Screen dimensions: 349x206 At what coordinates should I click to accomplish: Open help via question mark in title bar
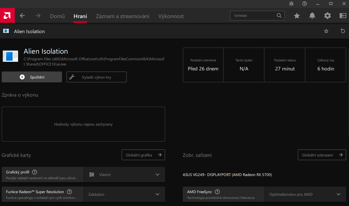pos(305,4)
